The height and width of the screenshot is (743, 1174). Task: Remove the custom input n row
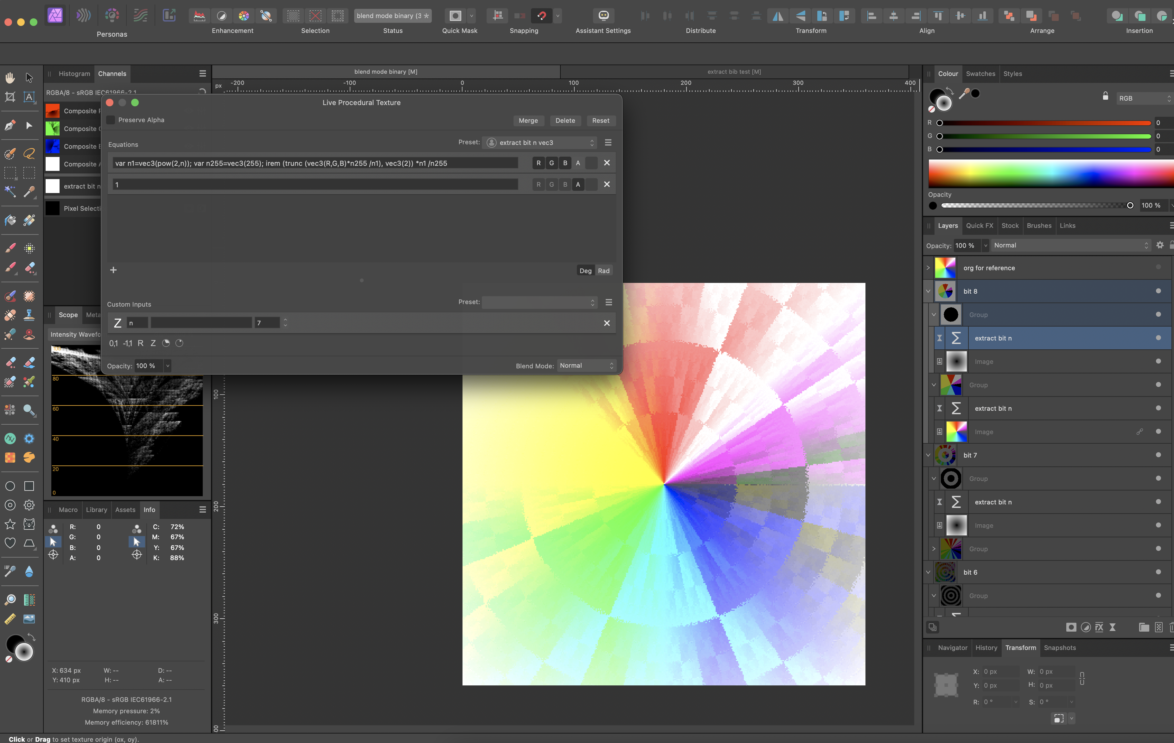(x=607, y=323)
